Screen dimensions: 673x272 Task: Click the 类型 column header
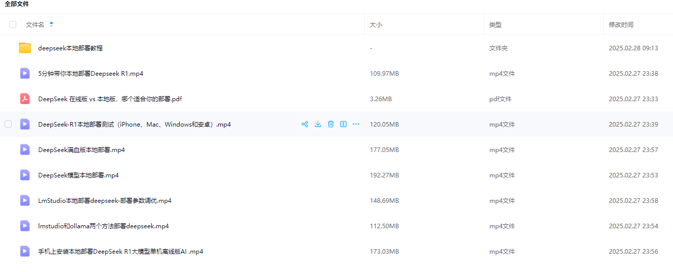tap(495, 24)
